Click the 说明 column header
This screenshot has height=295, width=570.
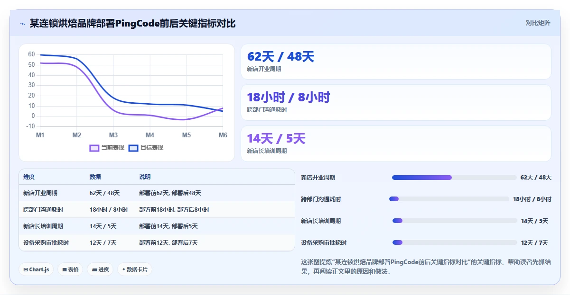[145, 177]
